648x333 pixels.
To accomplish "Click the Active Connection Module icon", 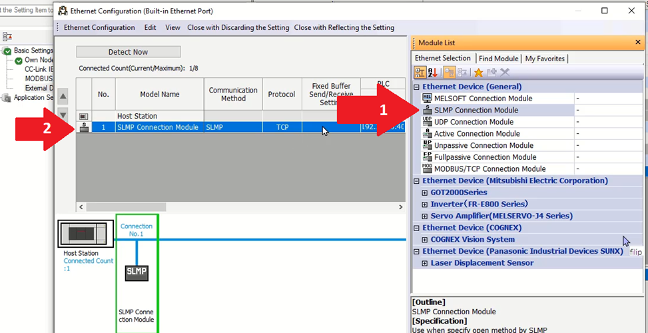I will [427, 133].
